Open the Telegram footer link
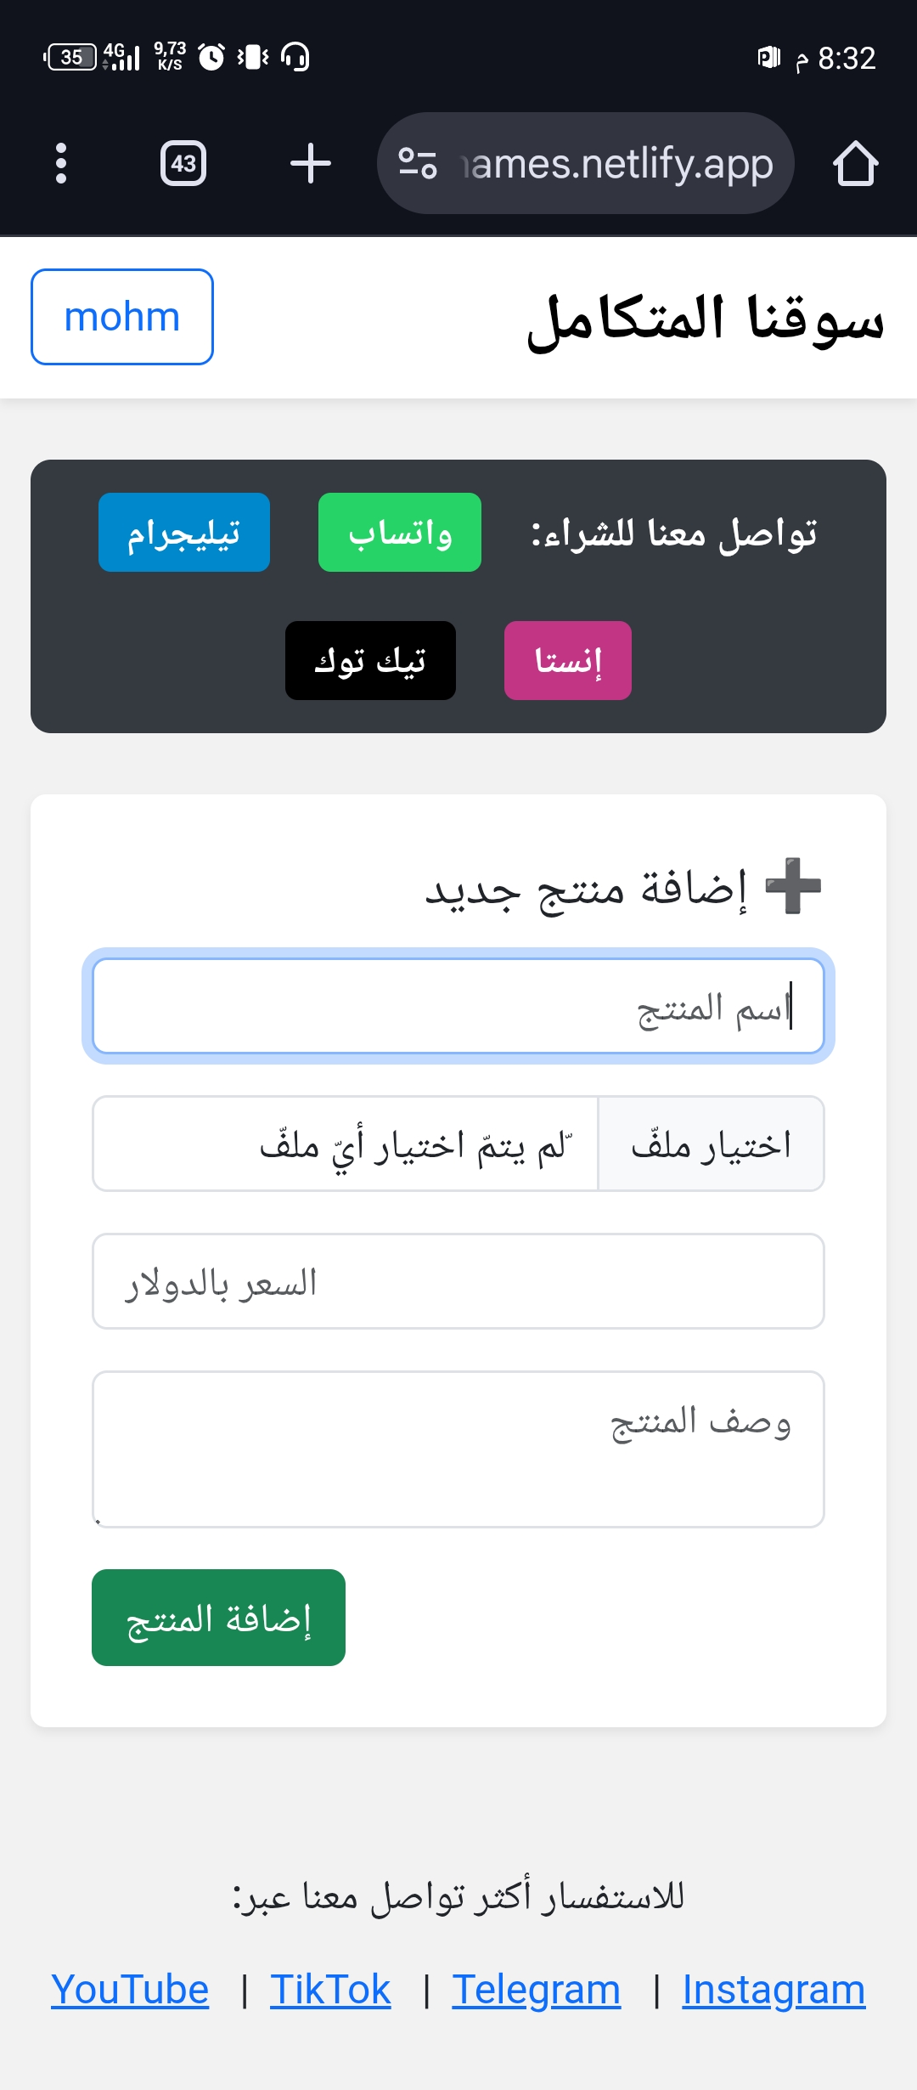Image resolution: width=917 pixels, height=2090 pixels. tap(537, 1990)
